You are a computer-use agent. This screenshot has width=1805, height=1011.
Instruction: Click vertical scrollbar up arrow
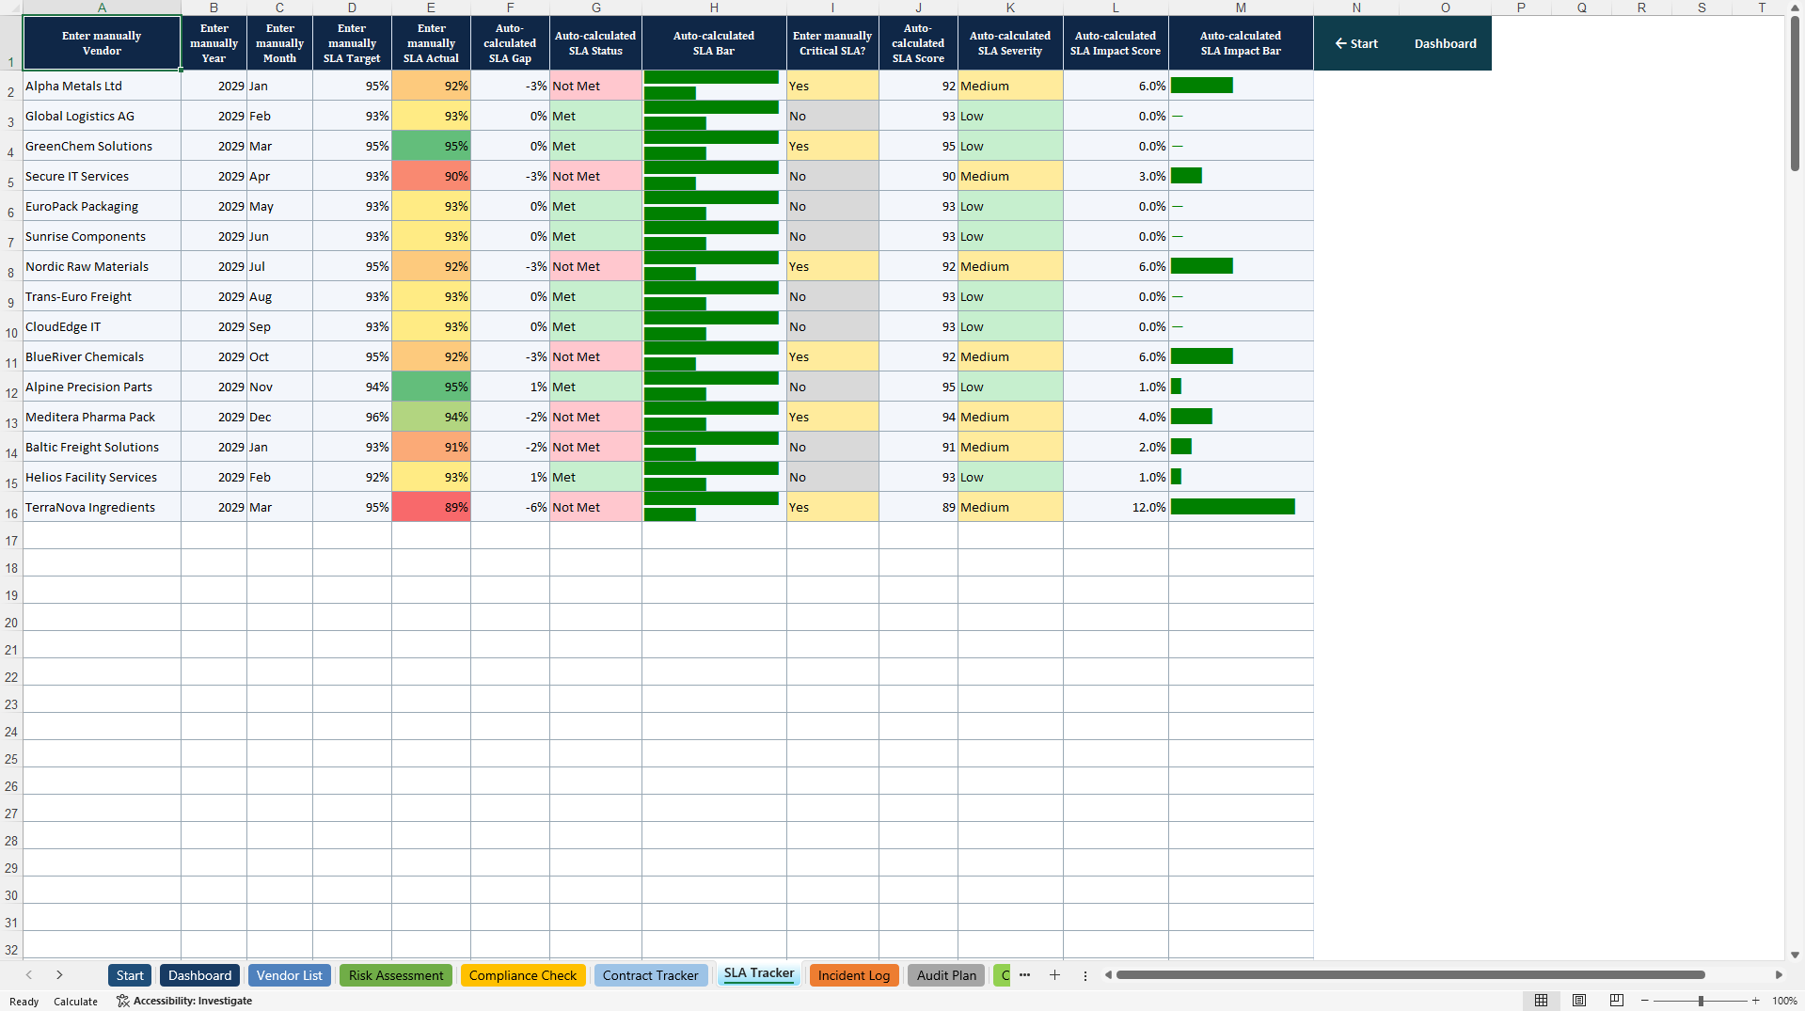coord(1795,8)
